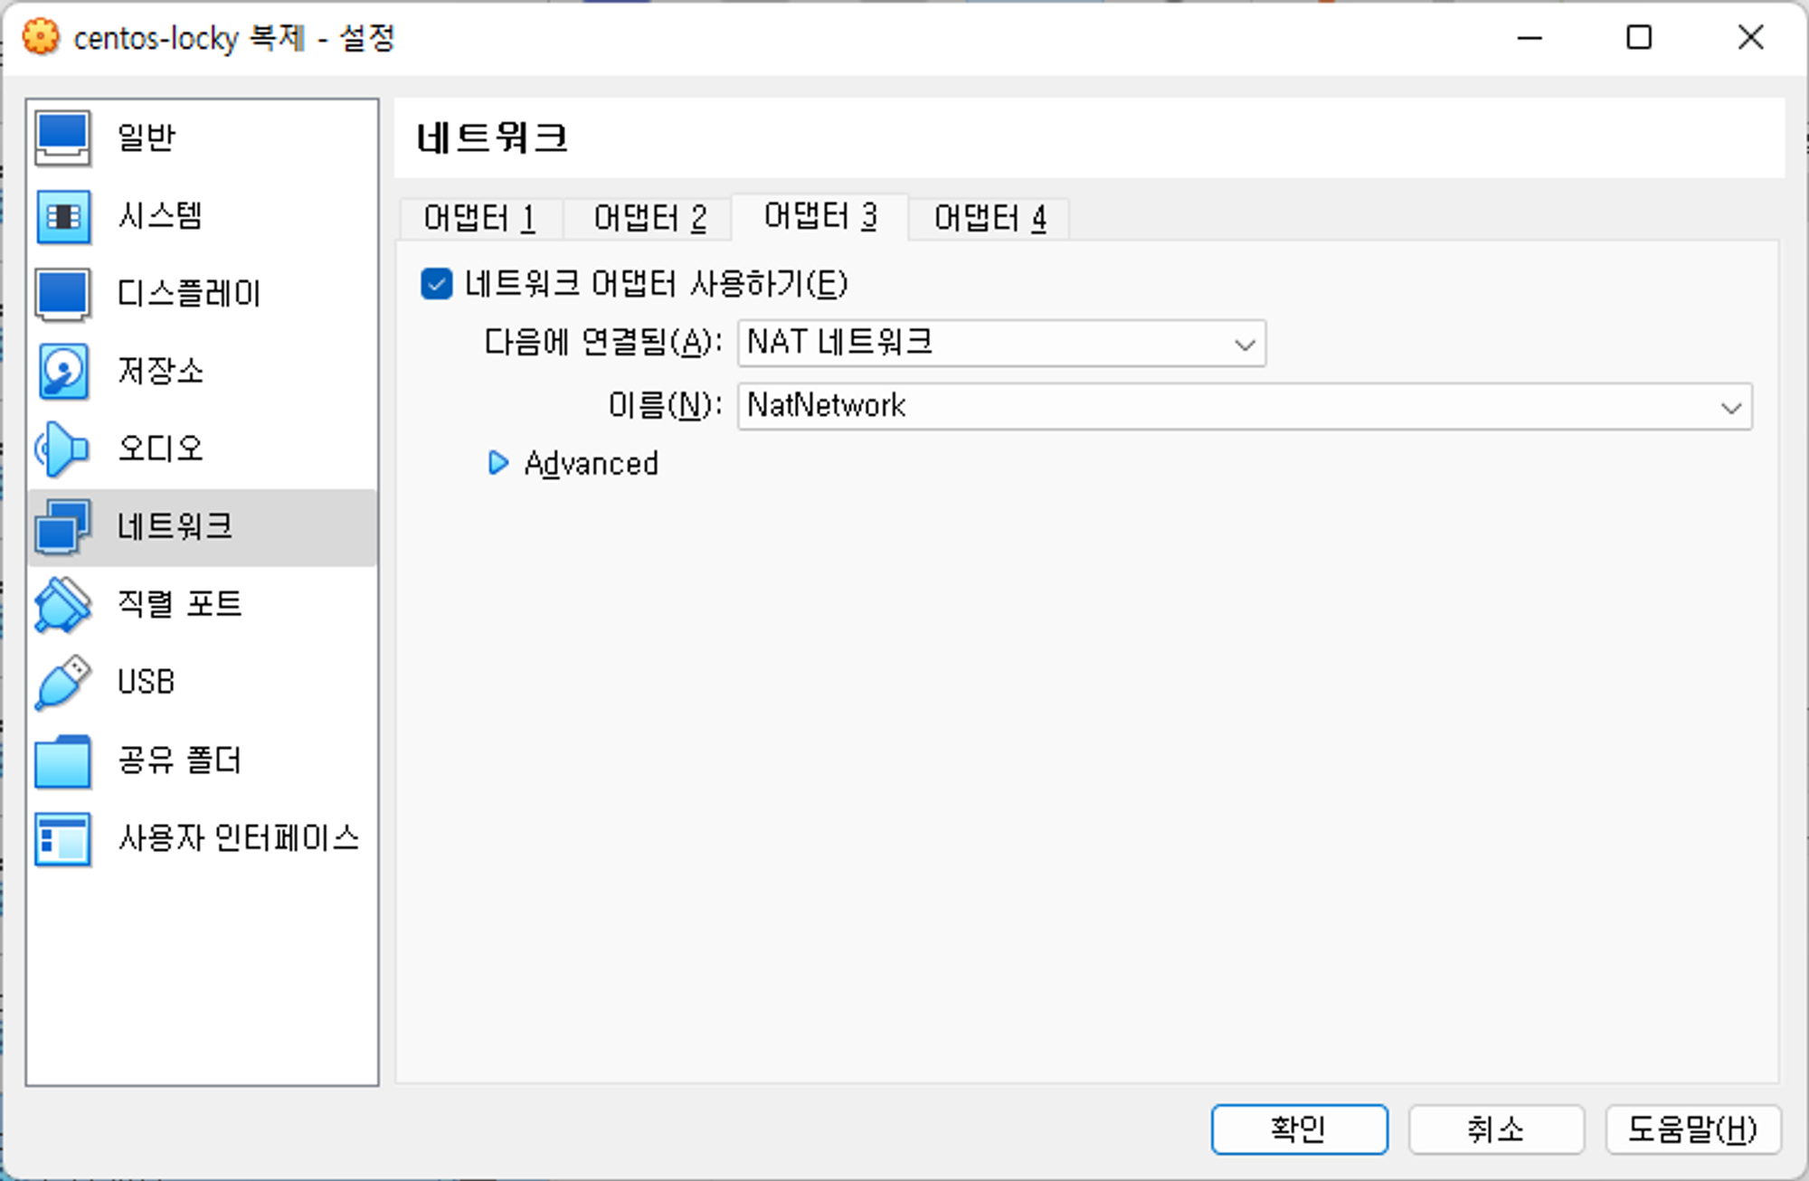Switch to 어댑터 2 tab
Image resolution: width=1809 pixels, height=1181 pixels.
[x=649, y=218]
